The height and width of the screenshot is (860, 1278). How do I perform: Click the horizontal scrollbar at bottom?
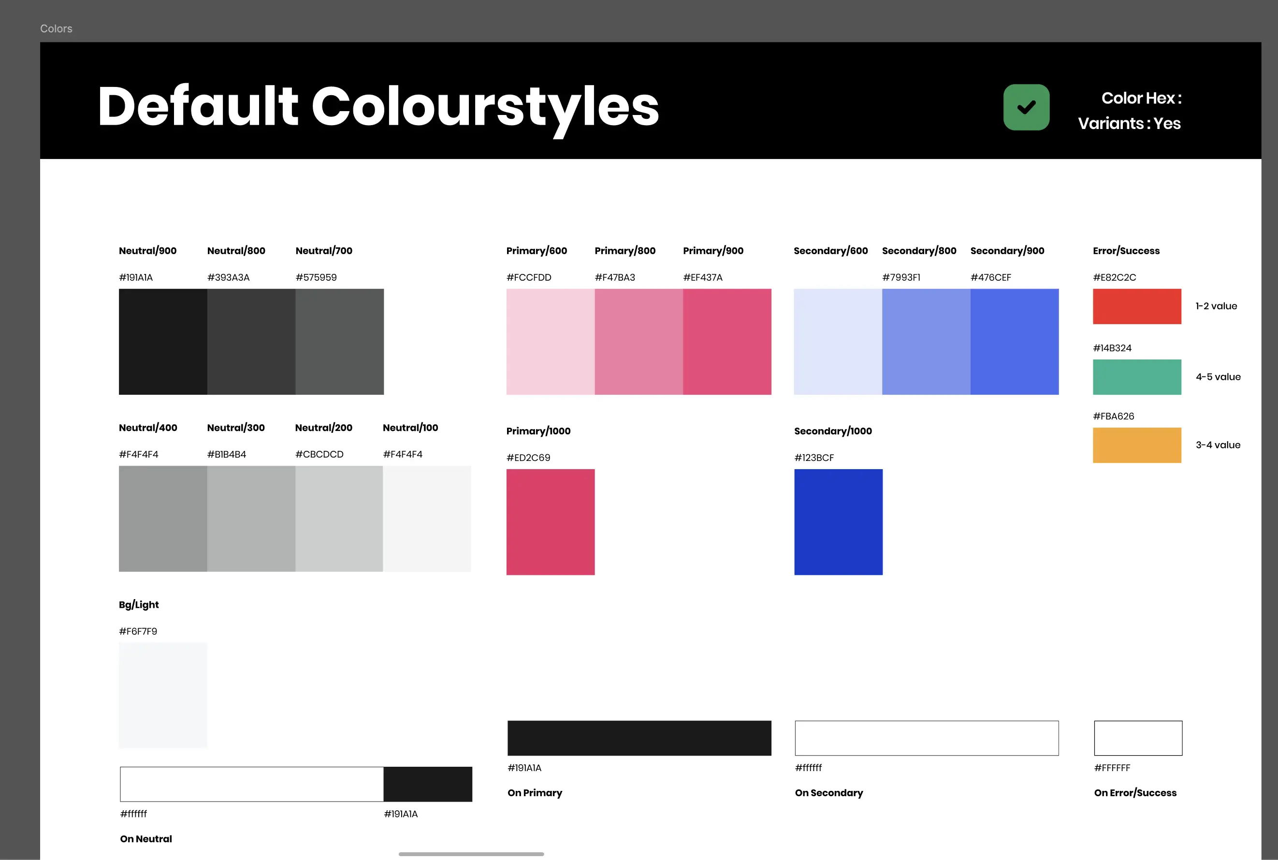(471, 854)
